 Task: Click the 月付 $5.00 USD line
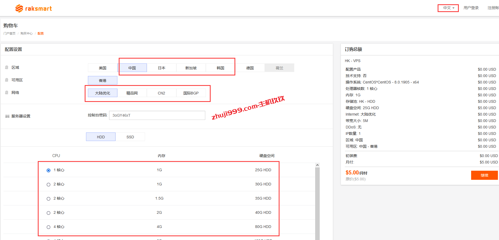click(422, 162)
